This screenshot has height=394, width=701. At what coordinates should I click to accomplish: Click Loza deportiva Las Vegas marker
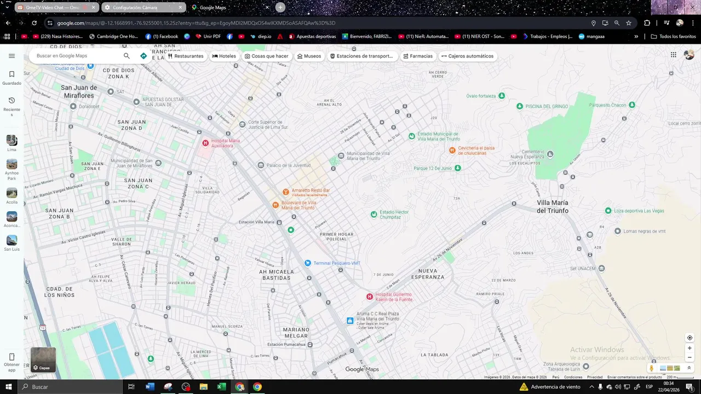(608, 211)
